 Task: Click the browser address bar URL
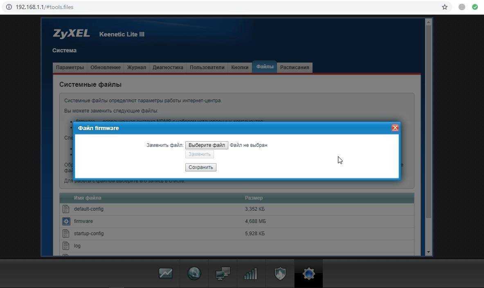pyautogui.click(x=45, y=7)
